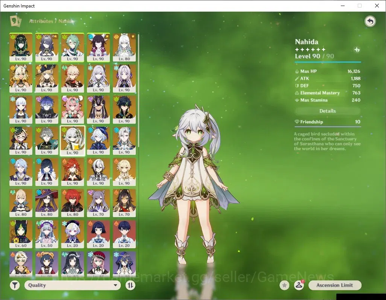
Task: Select Flins, blue-haired electro portrait
Action: click(x=47, y=110)
